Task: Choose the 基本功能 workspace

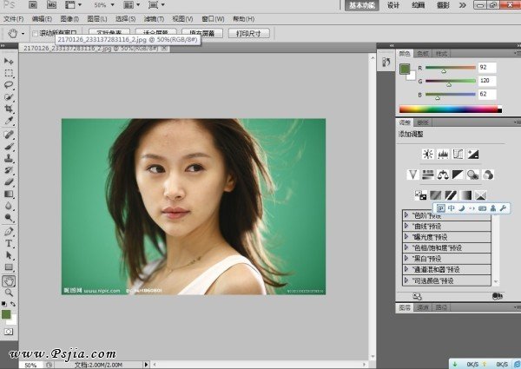Action: coord(362,5)
